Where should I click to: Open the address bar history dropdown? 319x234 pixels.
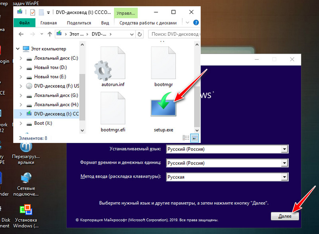[x=132, y=34]
